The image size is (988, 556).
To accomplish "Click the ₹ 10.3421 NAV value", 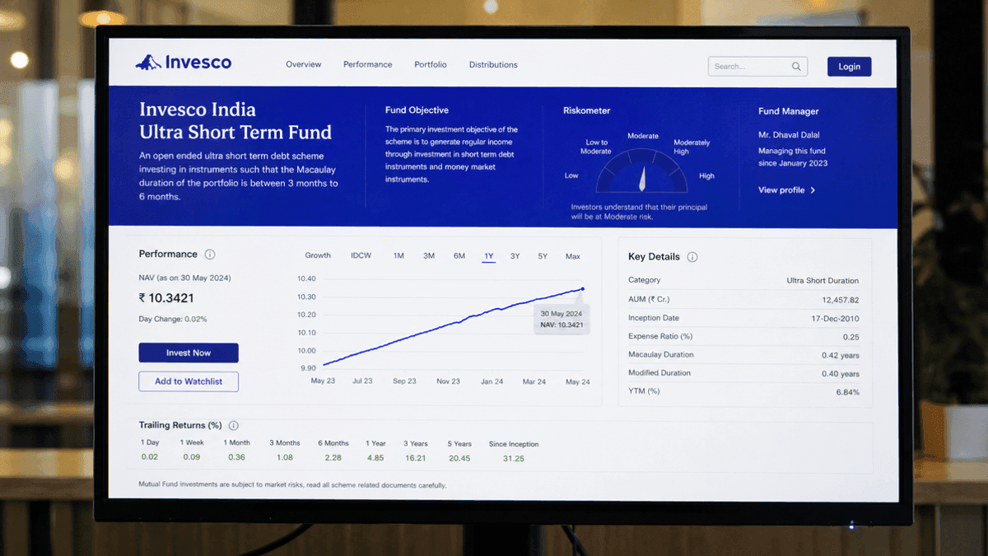I will point(166,298).
